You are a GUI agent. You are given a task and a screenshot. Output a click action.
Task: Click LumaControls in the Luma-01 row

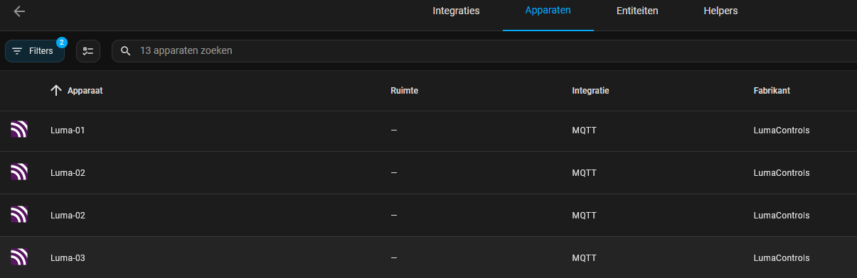pos(782,130)
